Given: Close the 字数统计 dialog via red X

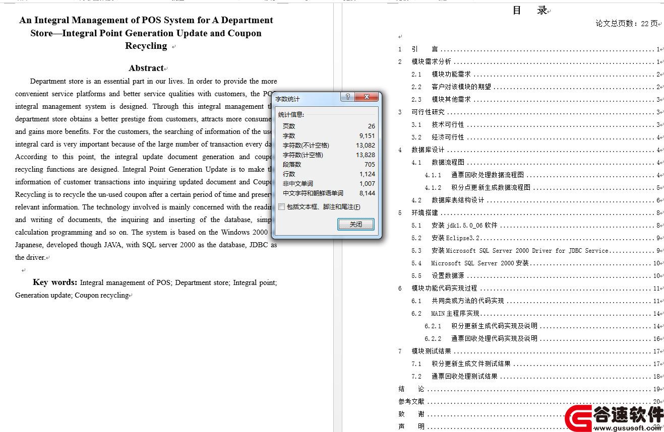Looking at the screenshot, I should (x=367, y=97).
